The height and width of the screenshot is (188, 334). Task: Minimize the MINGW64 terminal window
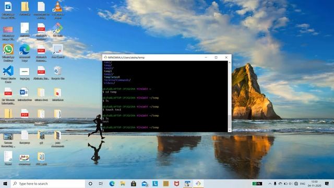(206, 57)
